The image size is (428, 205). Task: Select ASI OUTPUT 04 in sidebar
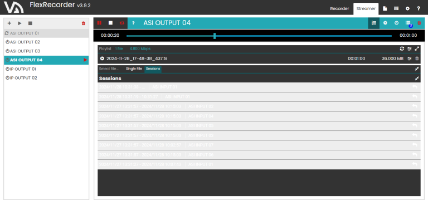click(x=46, y=60)
